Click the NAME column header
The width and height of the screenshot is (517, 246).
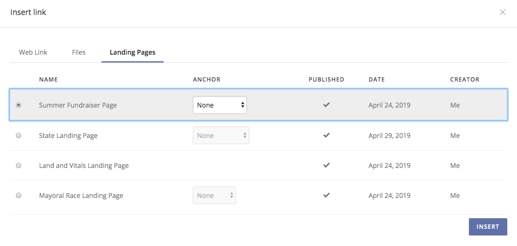49,79
